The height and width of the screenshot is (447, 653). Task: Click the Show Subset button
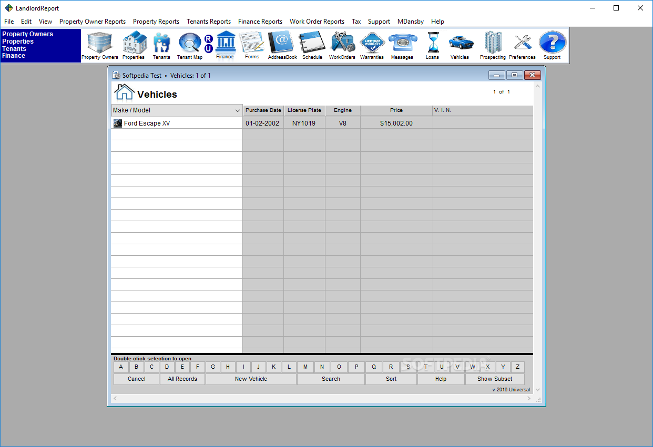click(495, 379)
